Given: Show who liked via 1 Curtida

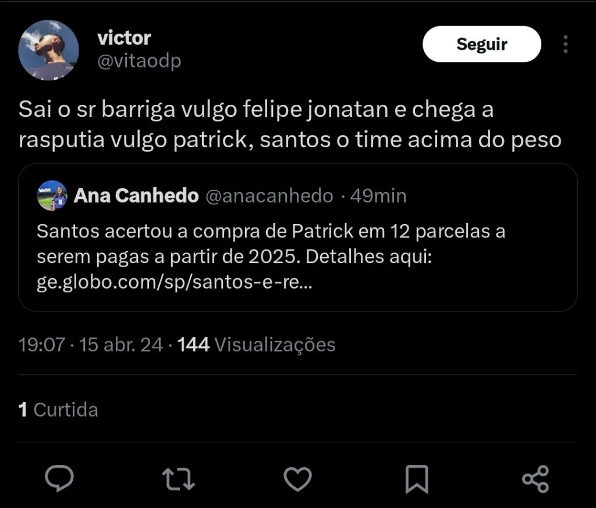Looking at the screenshot, I should [58, 410].
